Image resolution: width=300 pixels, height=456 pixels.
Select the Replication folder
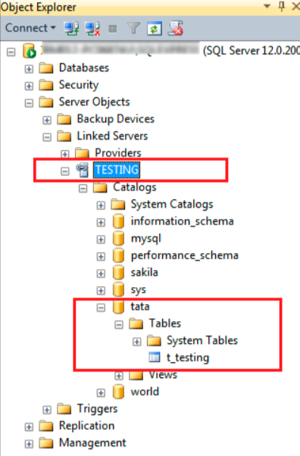click(86, 426)
